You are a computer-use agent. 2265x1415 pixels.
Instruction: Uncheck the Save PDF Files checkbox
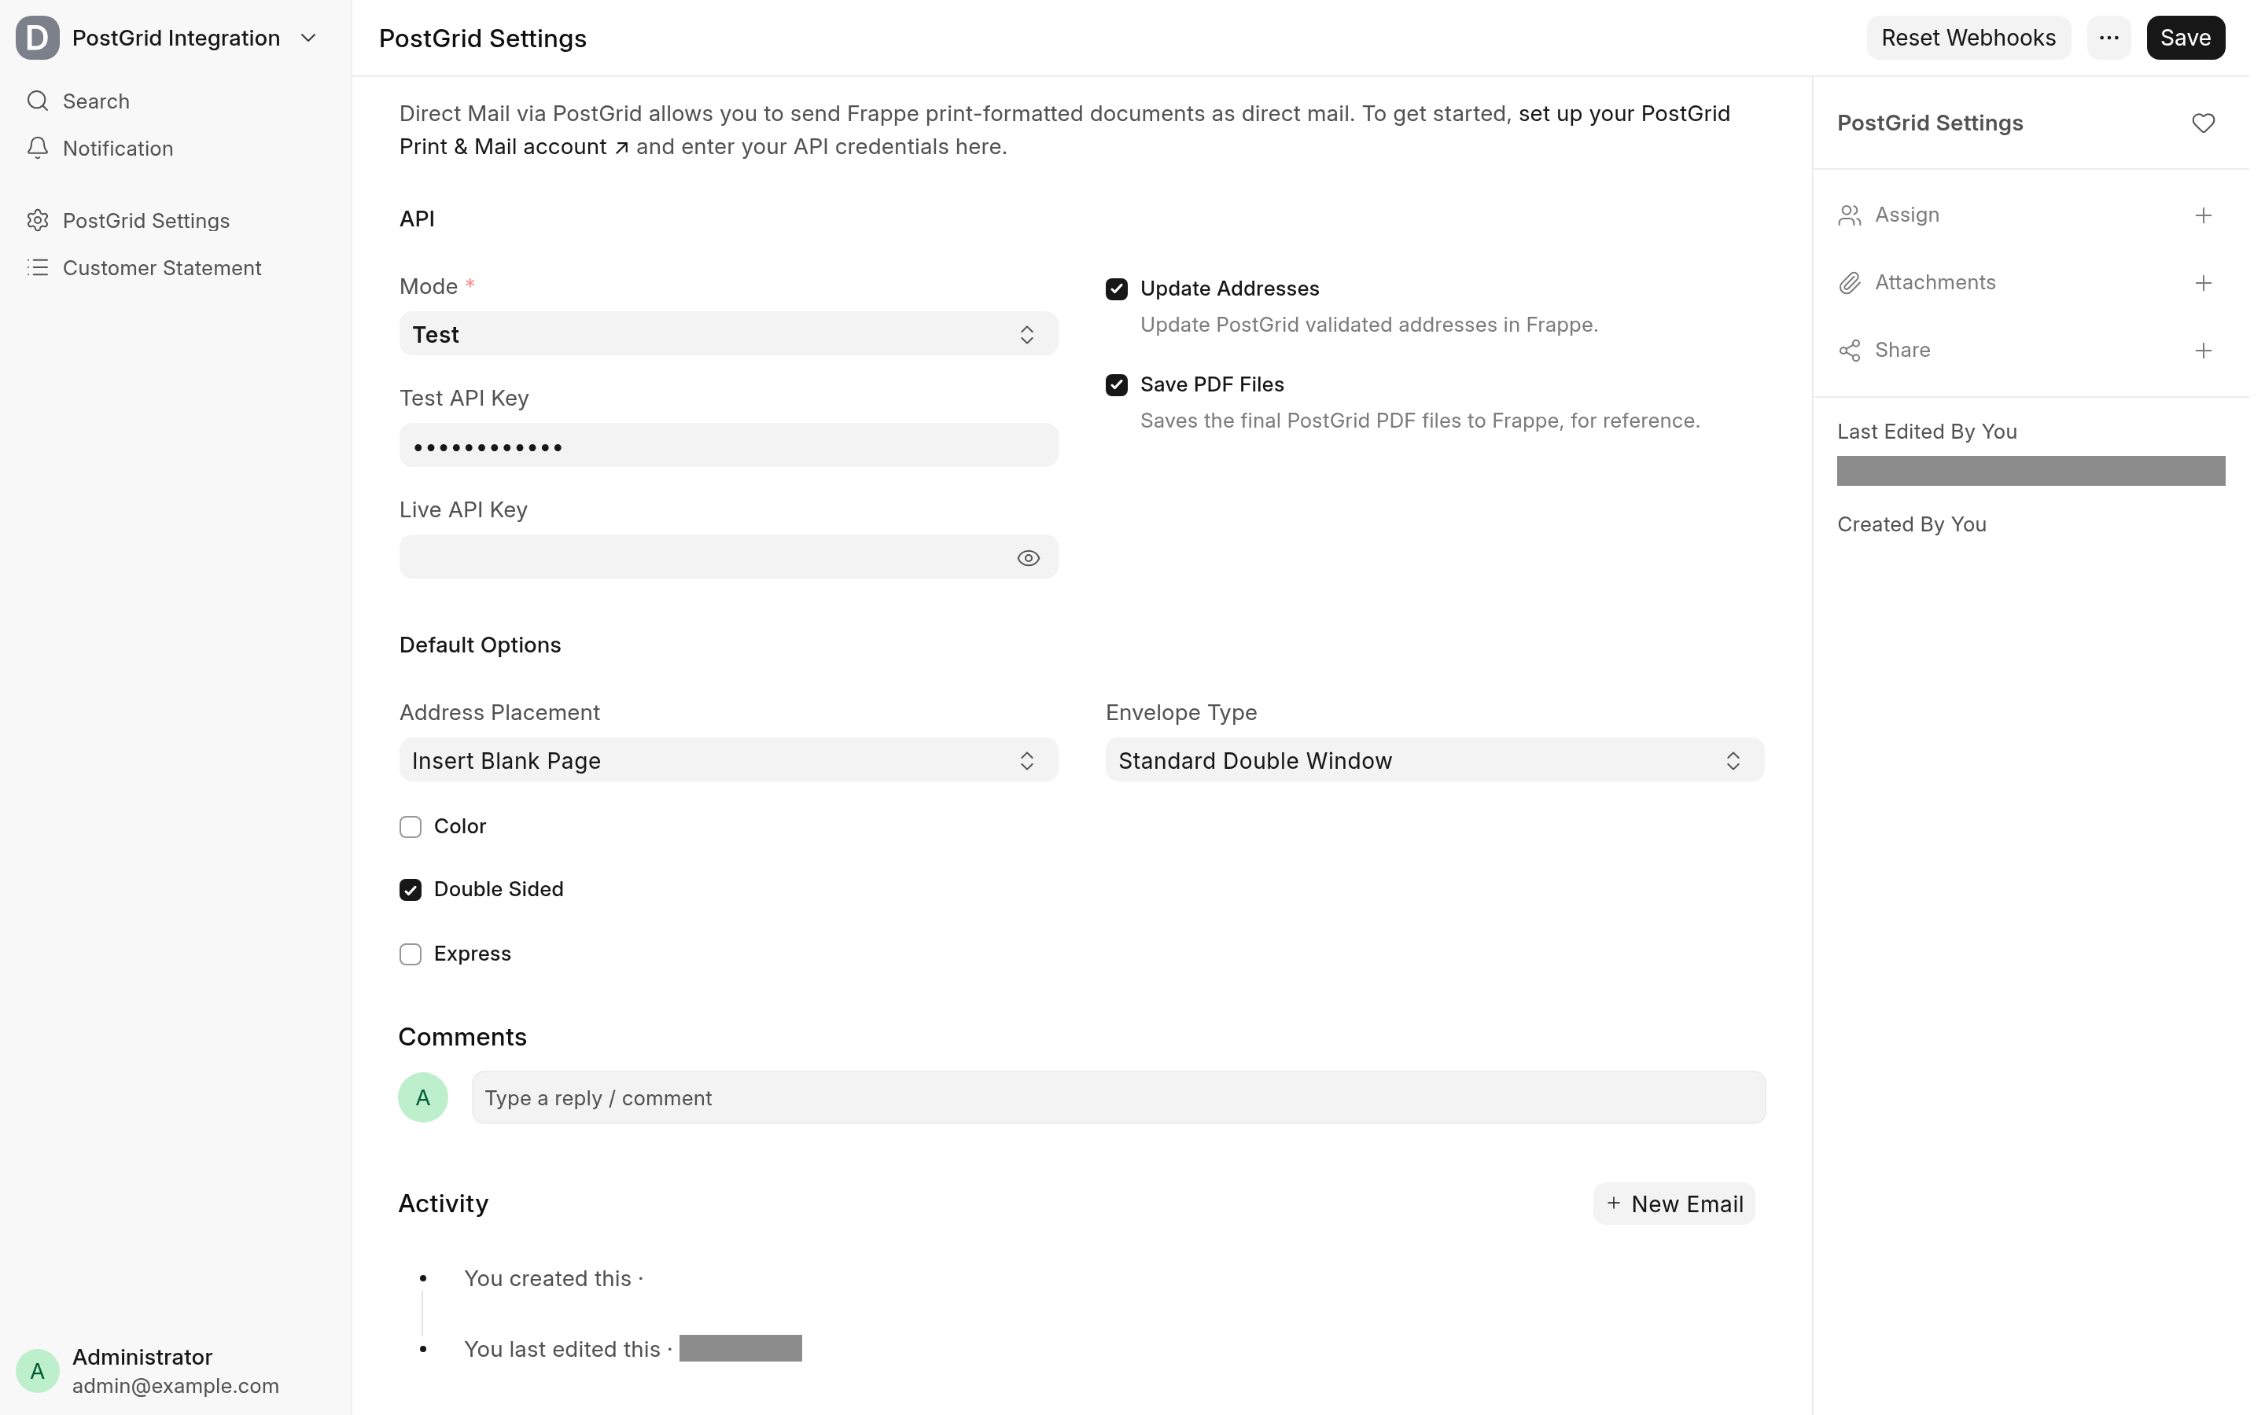[1116, 384]
